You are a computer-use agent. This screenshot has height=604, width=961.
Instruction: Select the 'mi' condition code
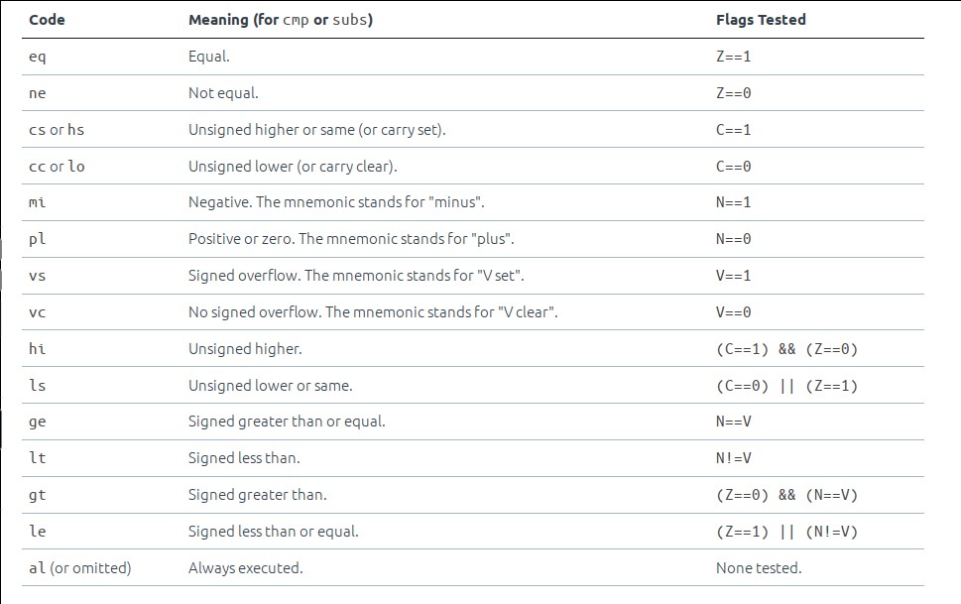coord(38,202)
